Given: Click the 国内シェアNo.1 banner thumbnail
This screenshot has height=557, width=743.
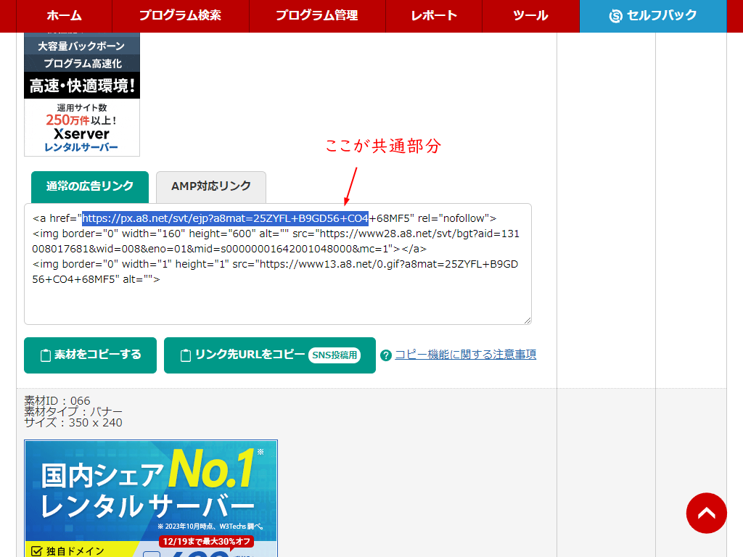Looking at the screenshot, I should tap(150, 498).
